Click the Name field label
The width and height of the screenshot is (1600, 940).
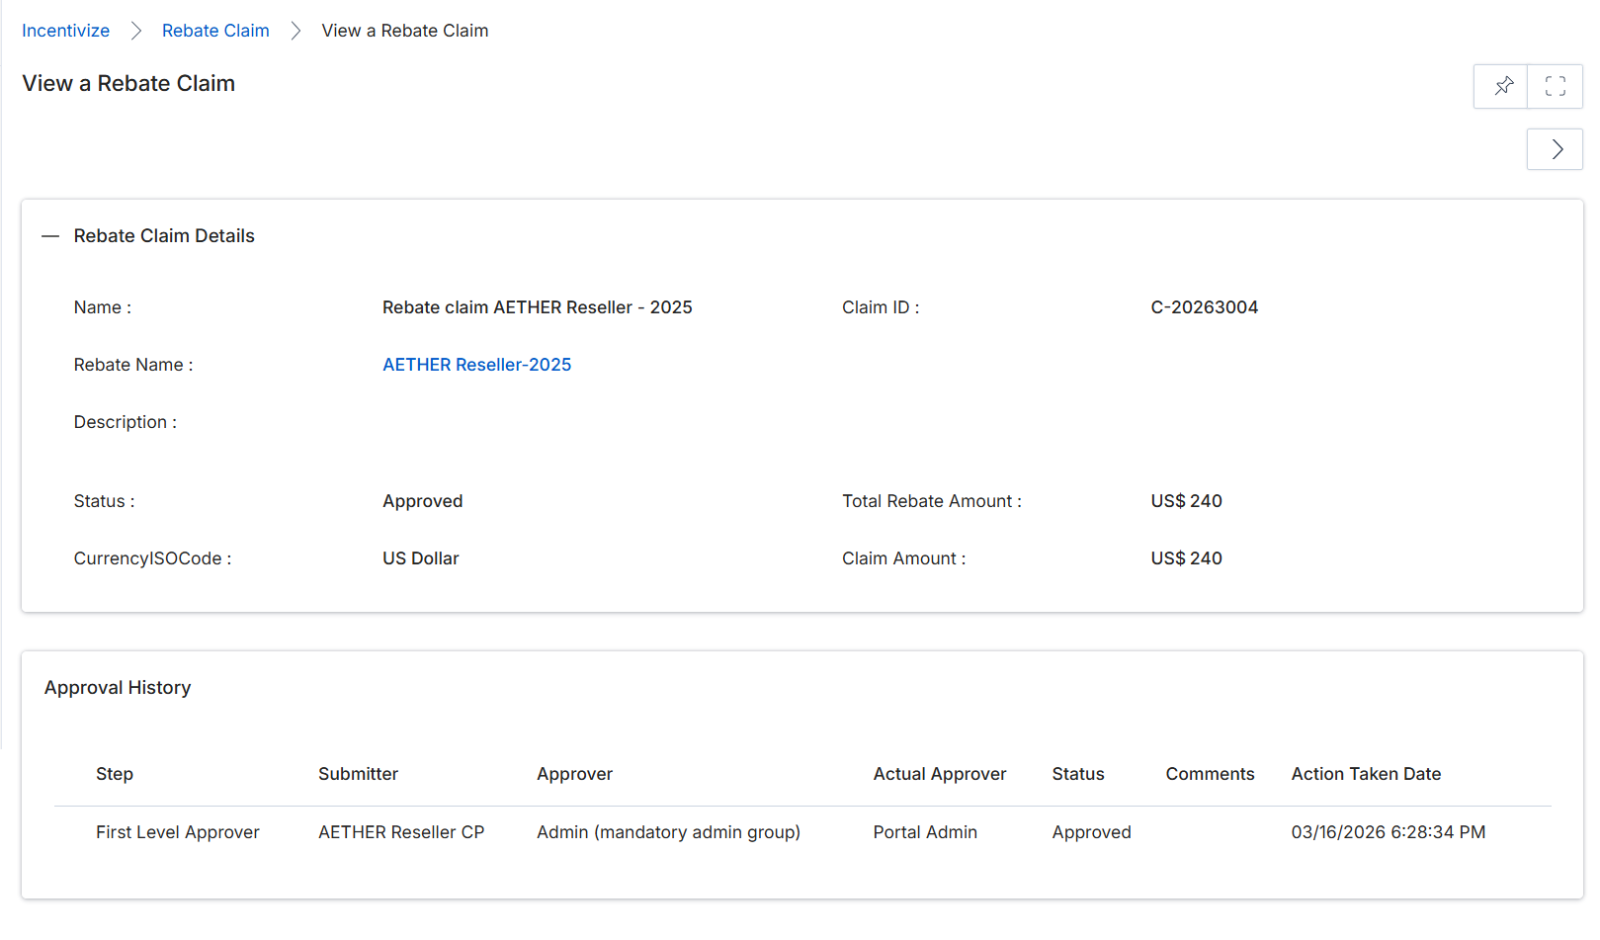click(x=103, y=307)
